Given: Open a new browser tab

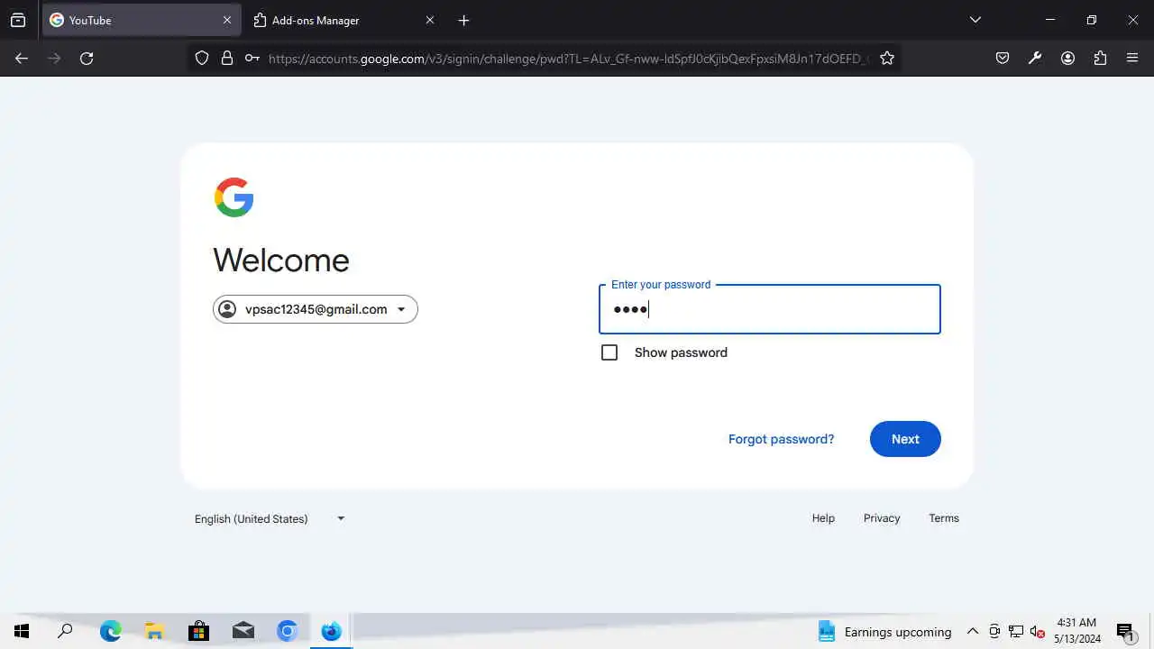Looking at the screenshot, I should 463,20.
